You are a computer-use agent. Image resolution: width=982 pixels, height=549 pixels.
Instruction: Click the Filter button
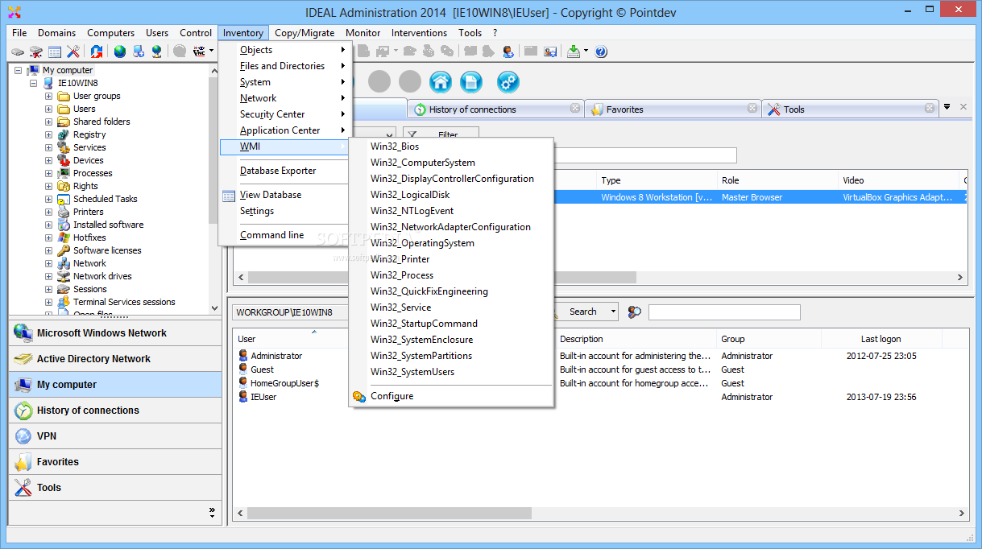(441, 135)
